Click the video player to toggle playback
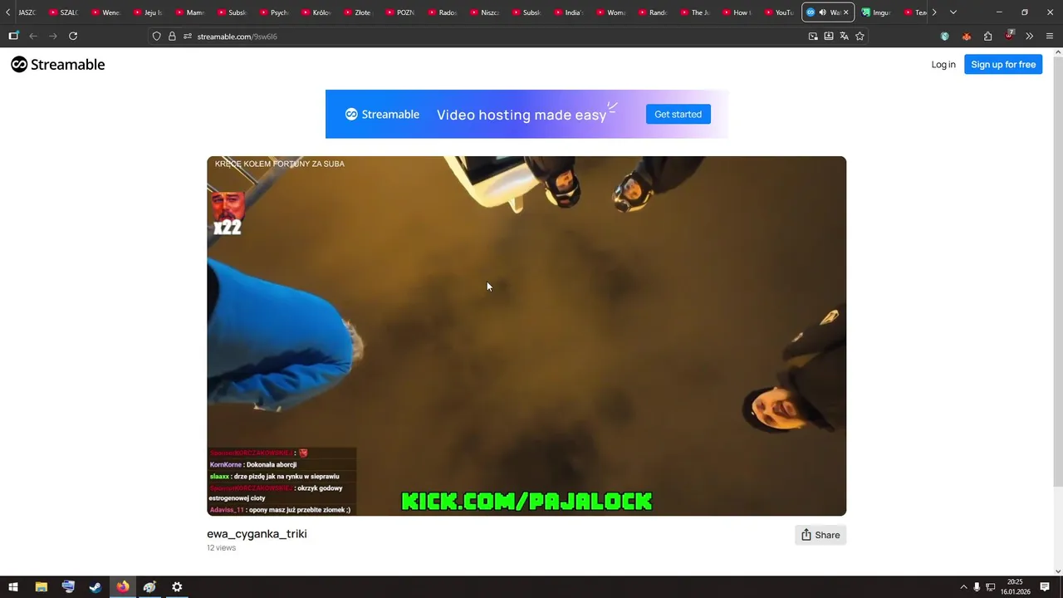This screenshot has width=1063, height=598. click(527, 336)
